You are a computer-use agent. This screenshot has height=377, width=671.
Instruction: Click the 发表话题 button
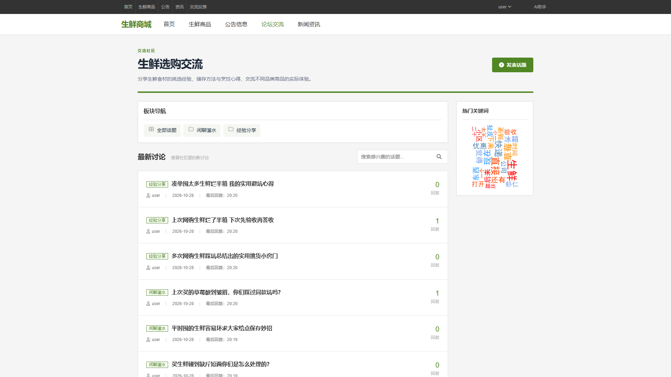(x=513, y=65)
